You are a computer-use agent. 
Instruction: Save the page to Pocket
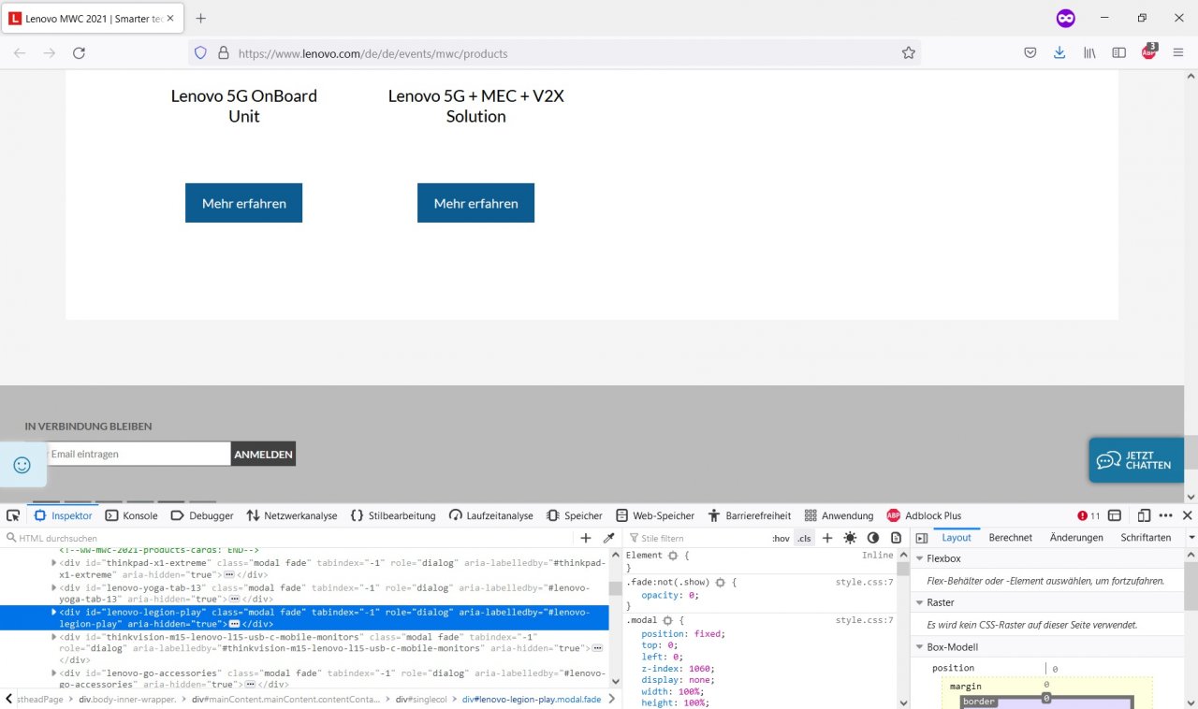tap(1030, 53)
